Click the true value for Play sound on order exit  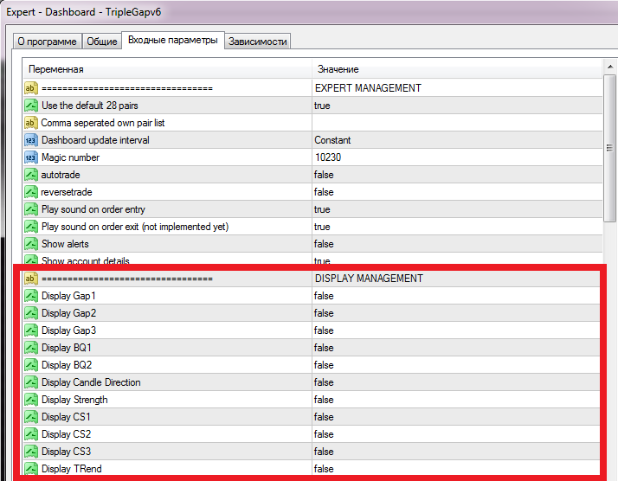[x=457, y=227]
